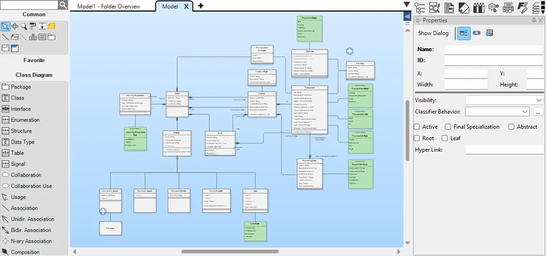Tick the Final Specialization checkbox
The image size is (546, 256).
[448, 127]
